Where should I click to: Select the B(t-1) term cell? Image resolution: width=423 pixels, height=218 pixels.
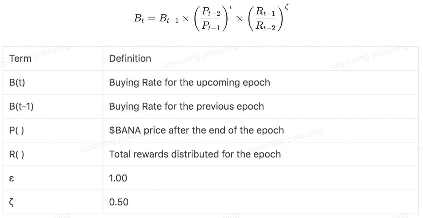tap(53, 106)
